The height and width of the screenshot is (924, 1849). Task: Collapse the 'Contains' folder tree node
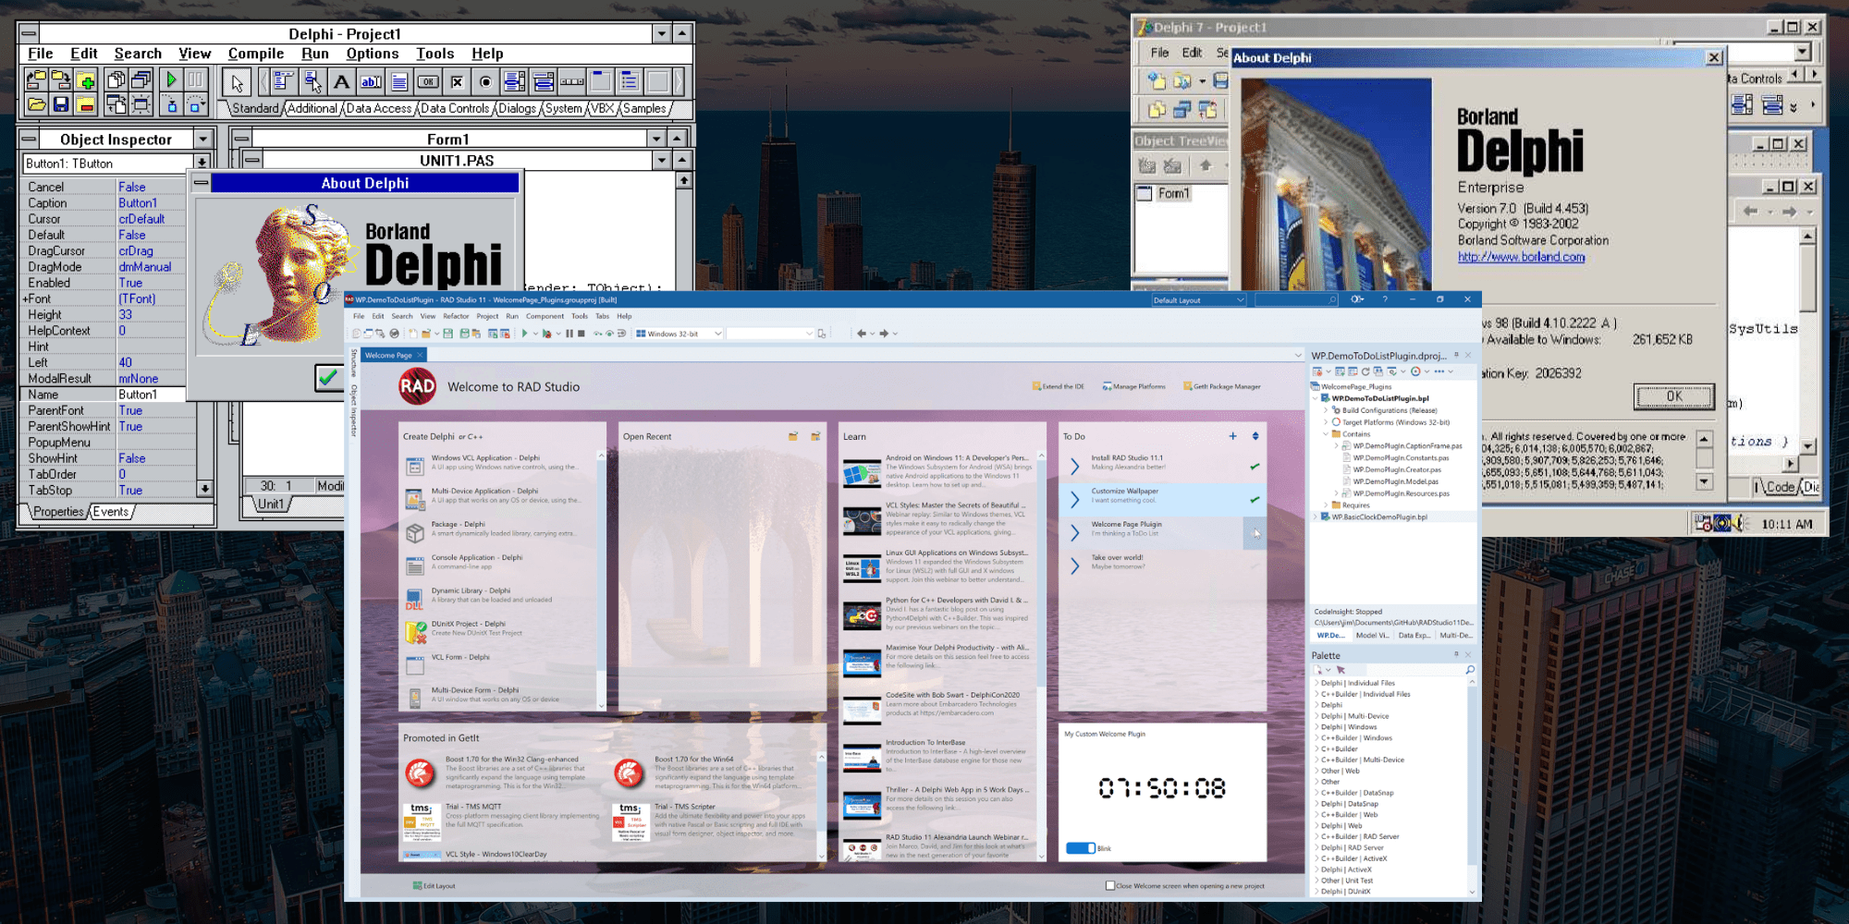[1326, 433]
